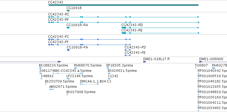Select the DMG4A.1_1.B04.C1 alignment
This screenshot has width=227, height=112.
(90, 84)
